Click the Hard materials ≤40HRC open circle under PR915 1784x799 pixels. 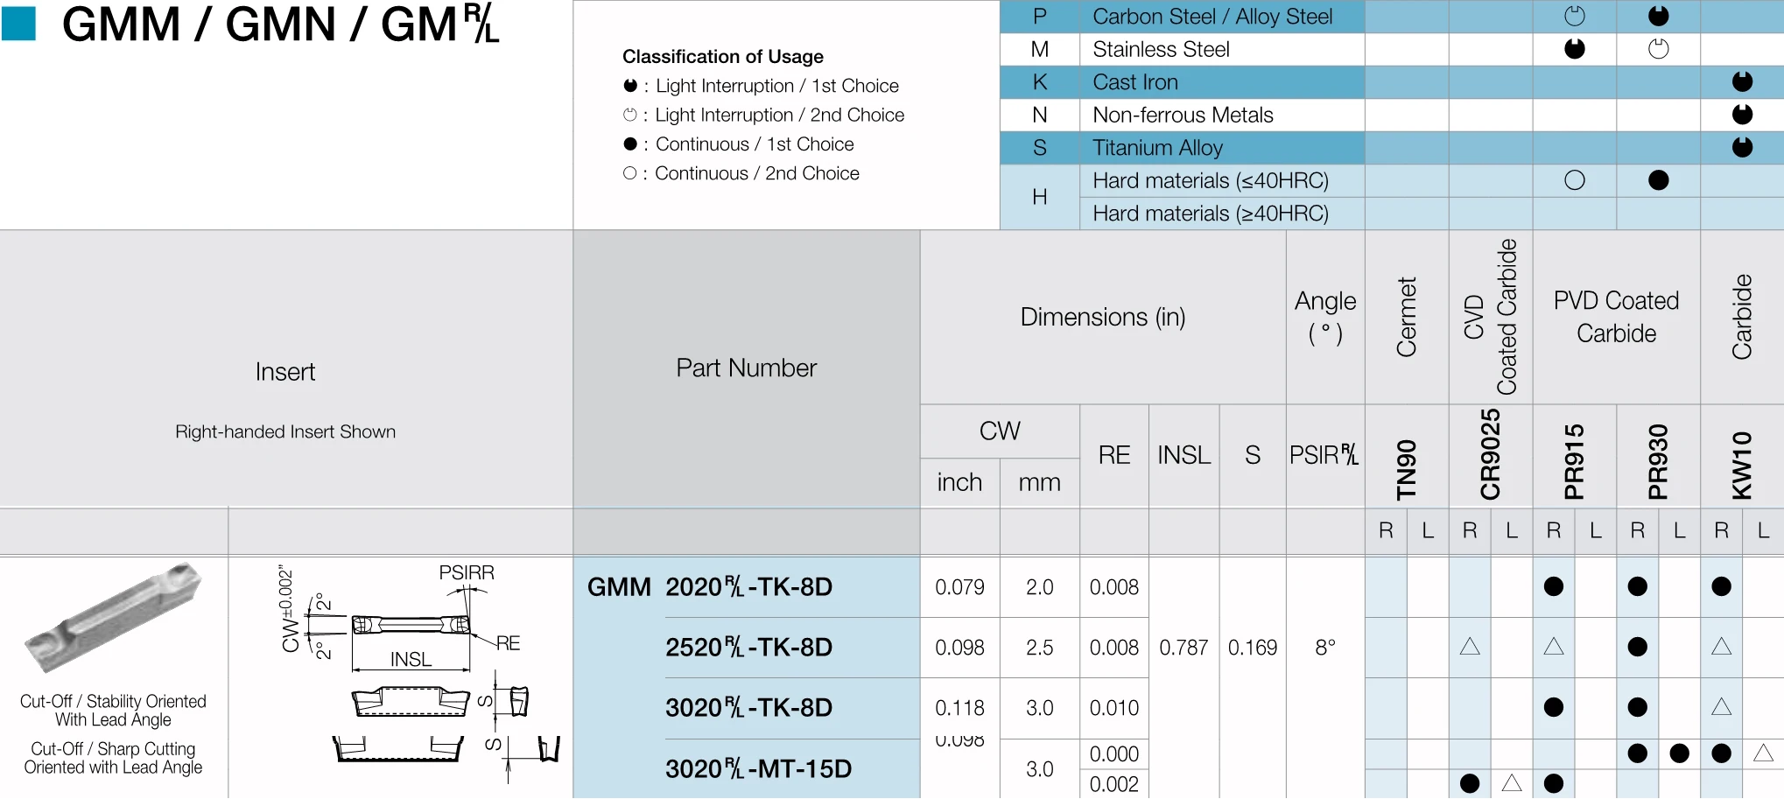[1574, 180]
